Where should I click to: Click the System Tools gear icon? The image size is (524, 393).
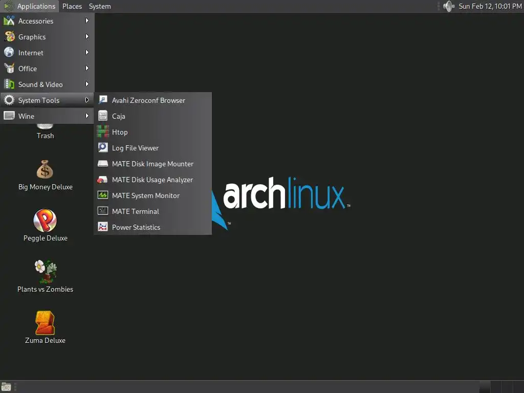point(9,100)
